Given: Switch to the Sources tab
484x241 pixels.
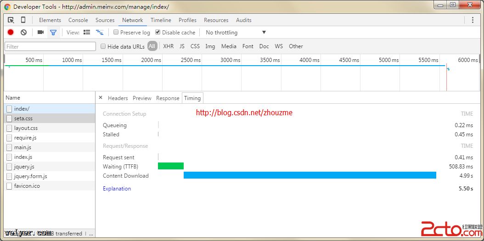Looking at the screenshot, I should point(105,20).
